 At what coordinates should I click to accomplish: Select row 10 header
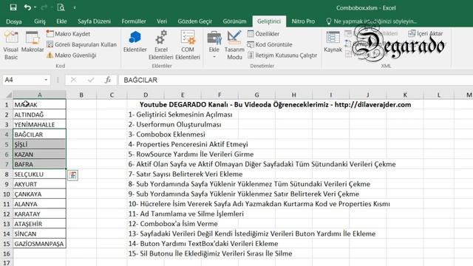pyautogui.click(x=7, y=194)
